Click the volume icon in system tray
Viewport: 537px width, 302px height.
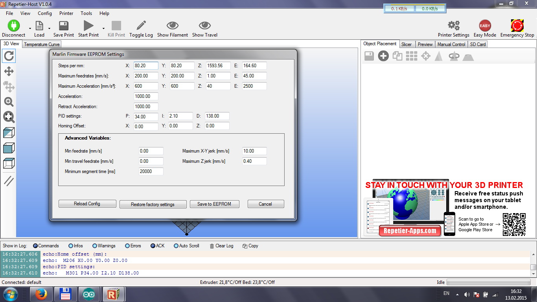(467, 294)
